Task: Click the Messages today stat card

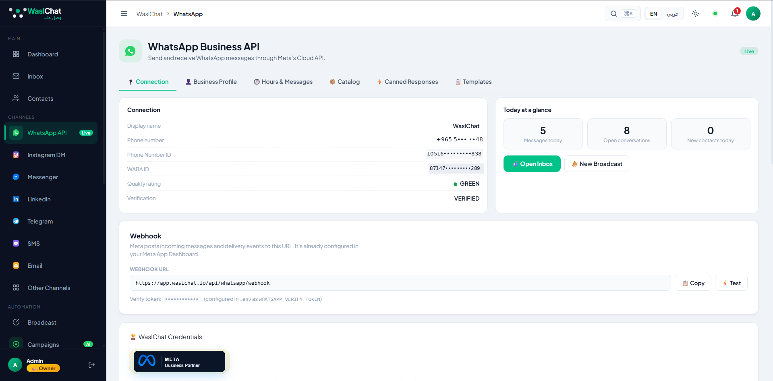Action: [x=543, y=134]
